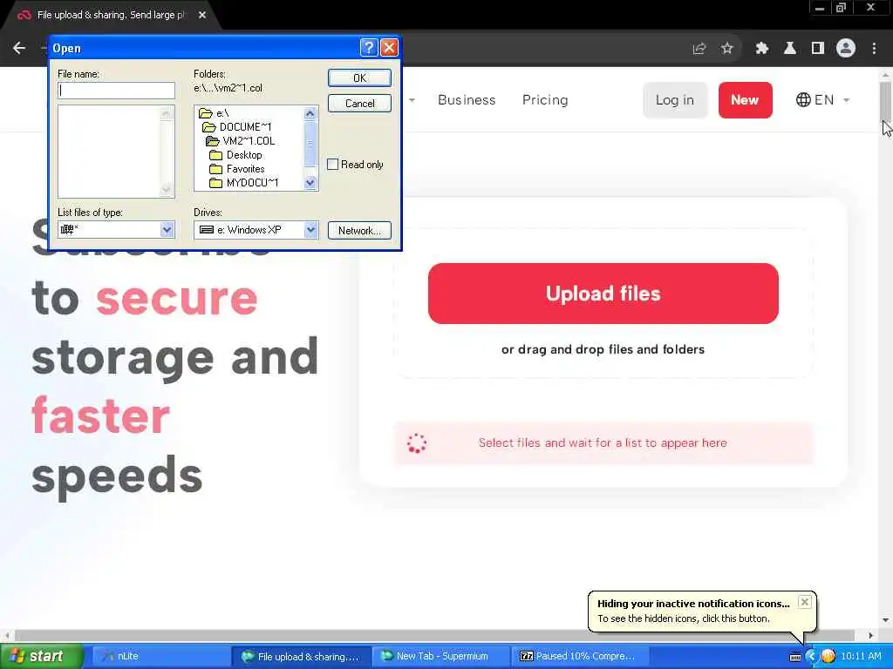Open the Business menu item
The width and height of the screenshot is (893, 669).
pos(467,100)
